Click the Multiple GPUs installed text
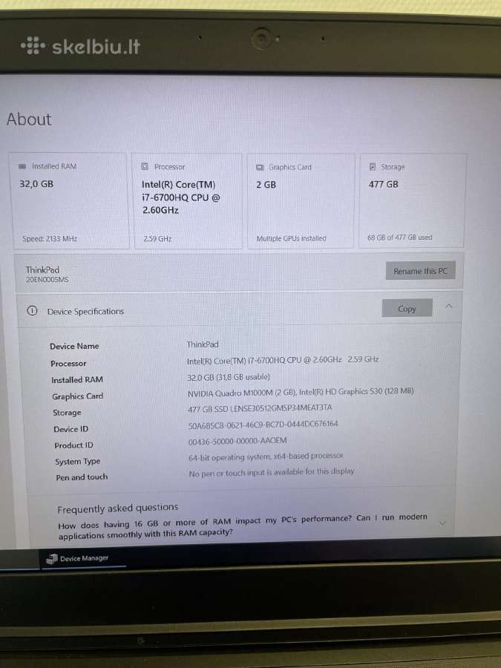The image size is (501, 668). 292,238
